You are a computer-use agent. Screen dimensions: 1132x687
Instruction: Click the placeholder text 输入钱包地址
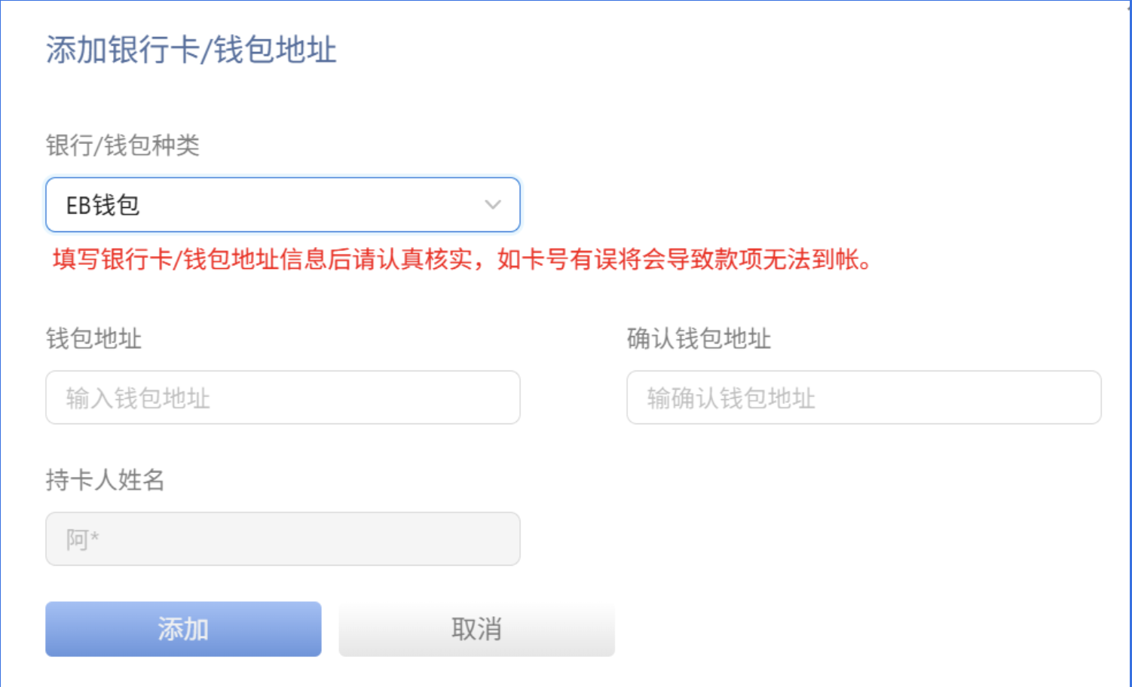click(x=138, y=398)
